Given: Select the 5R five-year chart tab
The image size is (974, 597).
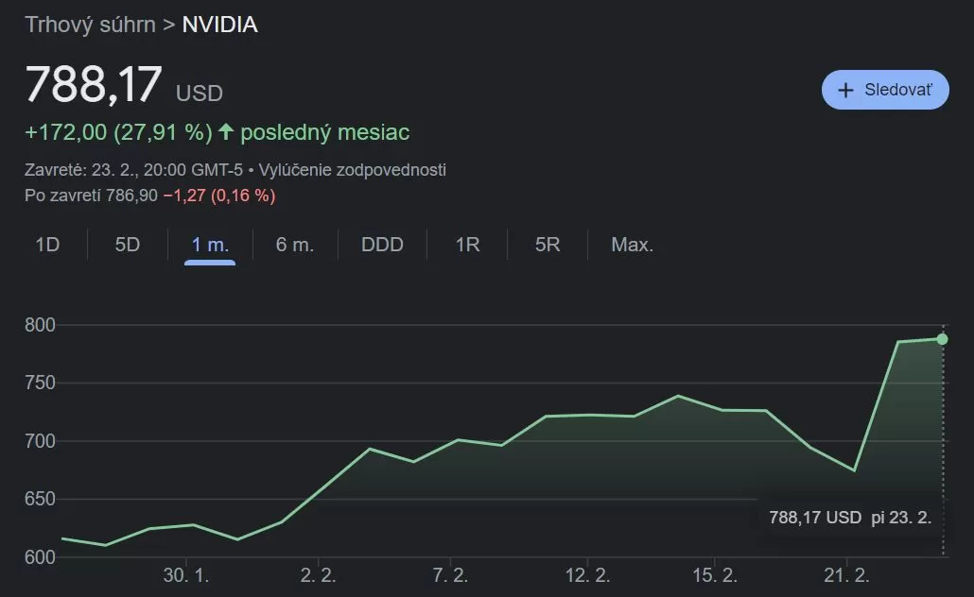Looking at the screenshot, I should (545, 244).
